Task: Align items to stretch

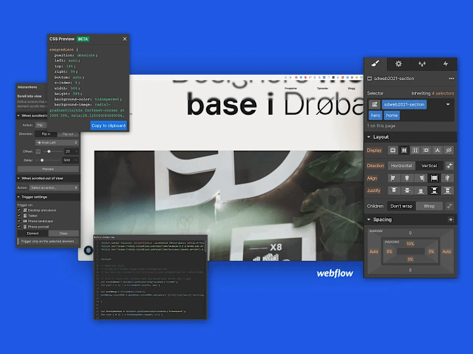Action: point(434,178)
